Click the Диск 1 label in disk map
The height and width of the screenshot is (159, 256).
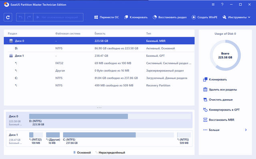pyautogui.click(x=13, y=135)
